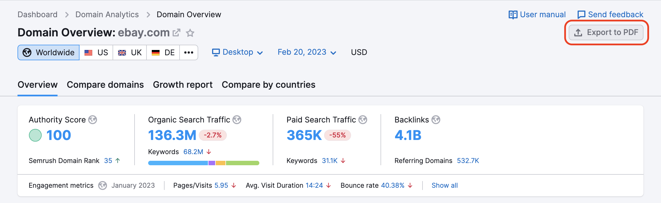Viewport: 661px width, 203px height.
Task: Switch to the Compare by countries tab
Action: click(269, 85)
